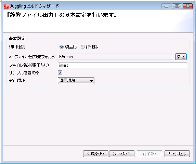Click the キャンセル button

pos(177,154)
